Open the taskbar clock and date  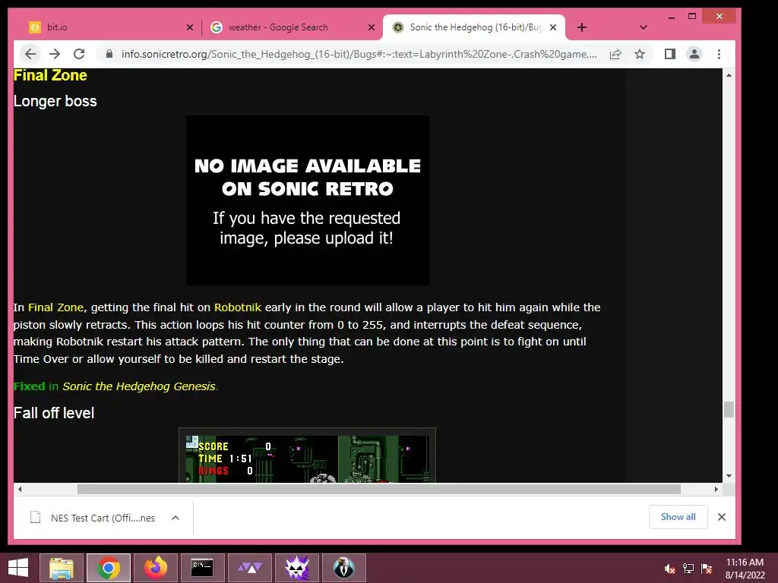(745, 569)
